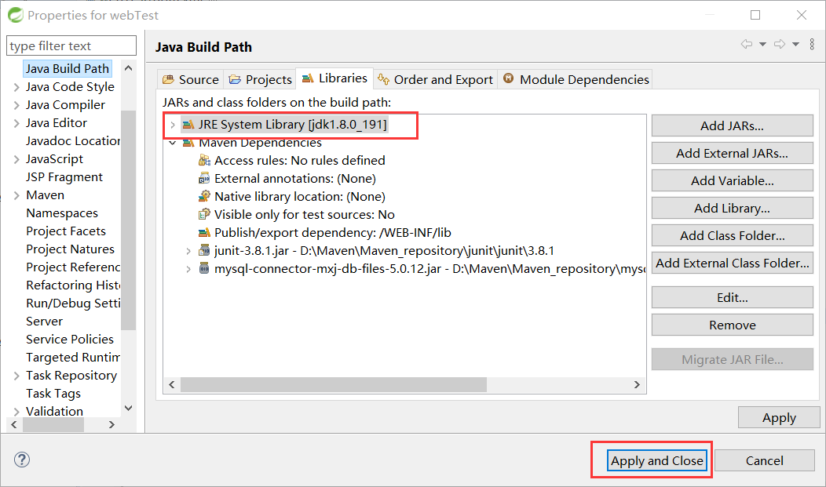Expand Java Code Style in sidebar
This screenshot has width=826, height=487.
pyautogui.click(x=16, y=87)
